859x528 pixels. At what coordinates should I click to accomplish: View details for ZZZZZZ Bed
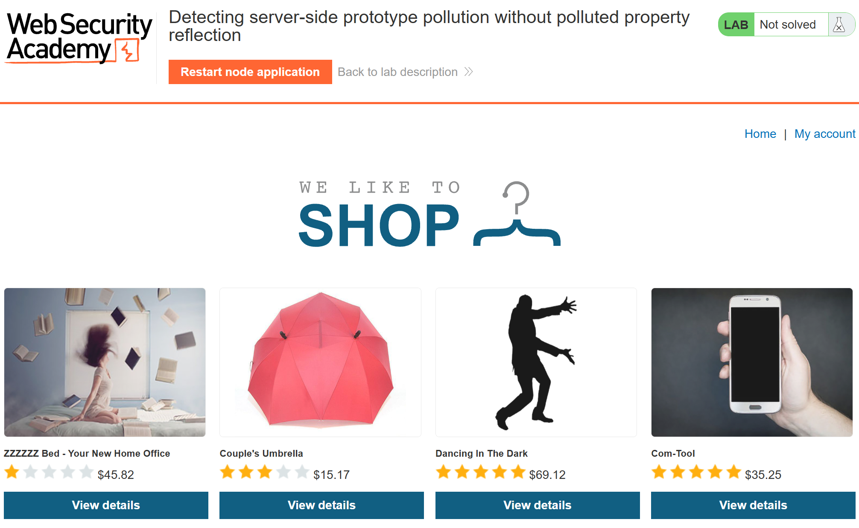coord(106,505)
